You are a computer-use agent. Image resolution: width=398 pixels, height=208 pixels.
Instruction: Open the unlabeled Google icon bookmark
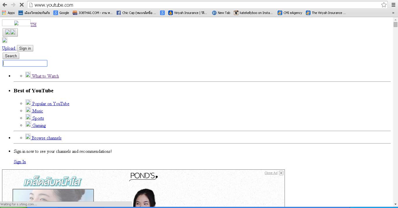[162, 13]
